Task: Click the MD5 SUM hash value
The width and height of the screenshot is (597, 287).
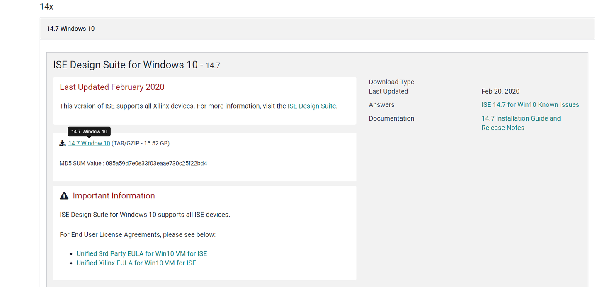Action: [x=156, y=164]
